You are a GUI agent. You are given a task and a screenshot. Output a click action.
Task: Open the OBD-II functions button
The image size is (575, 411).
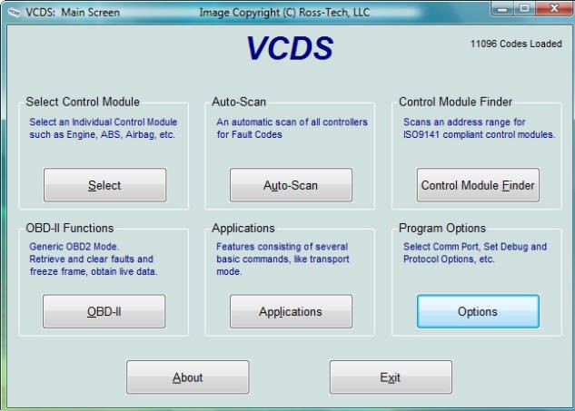(104, 311)
